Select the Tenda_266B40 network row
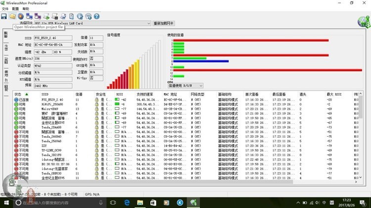371x208 pixels. [x=186, y=137]
